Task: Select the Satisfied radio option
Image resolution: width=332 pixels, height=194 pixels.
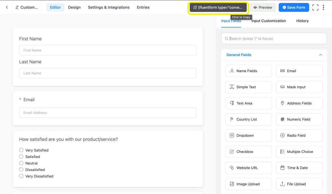Action: 21,157
